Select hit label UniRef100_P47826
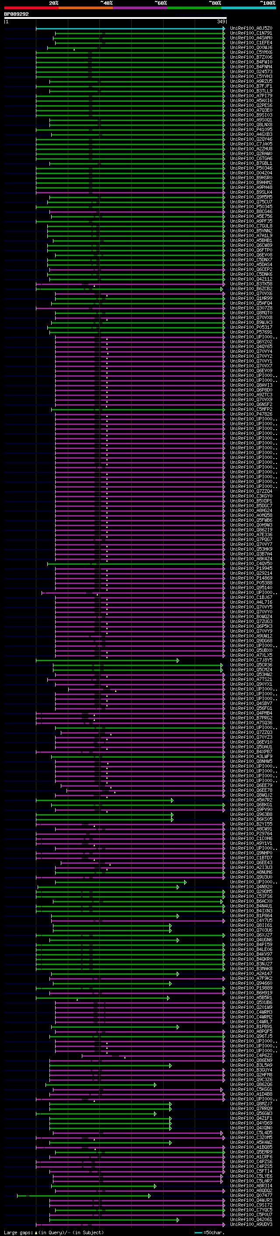 pyautogui.click(x=251, y=414)
